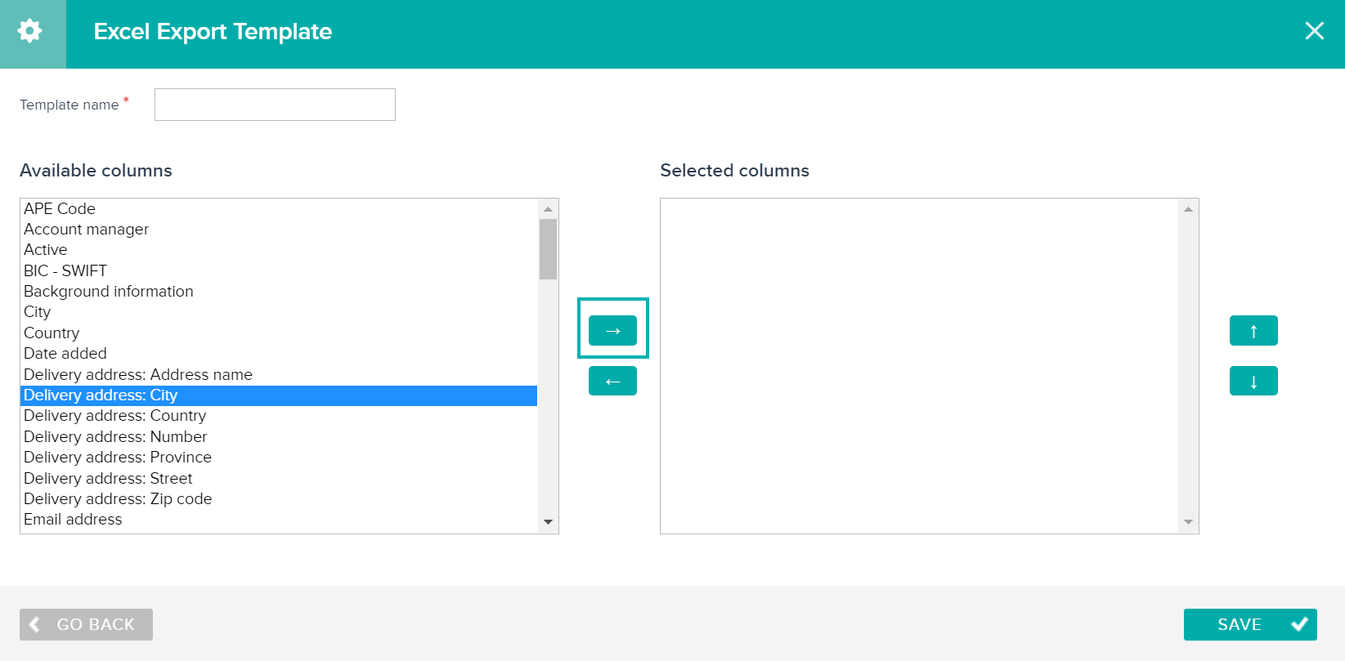Move selected column down with down arrow
This screenshot has height=661, width=1345.
[1253, 381]
